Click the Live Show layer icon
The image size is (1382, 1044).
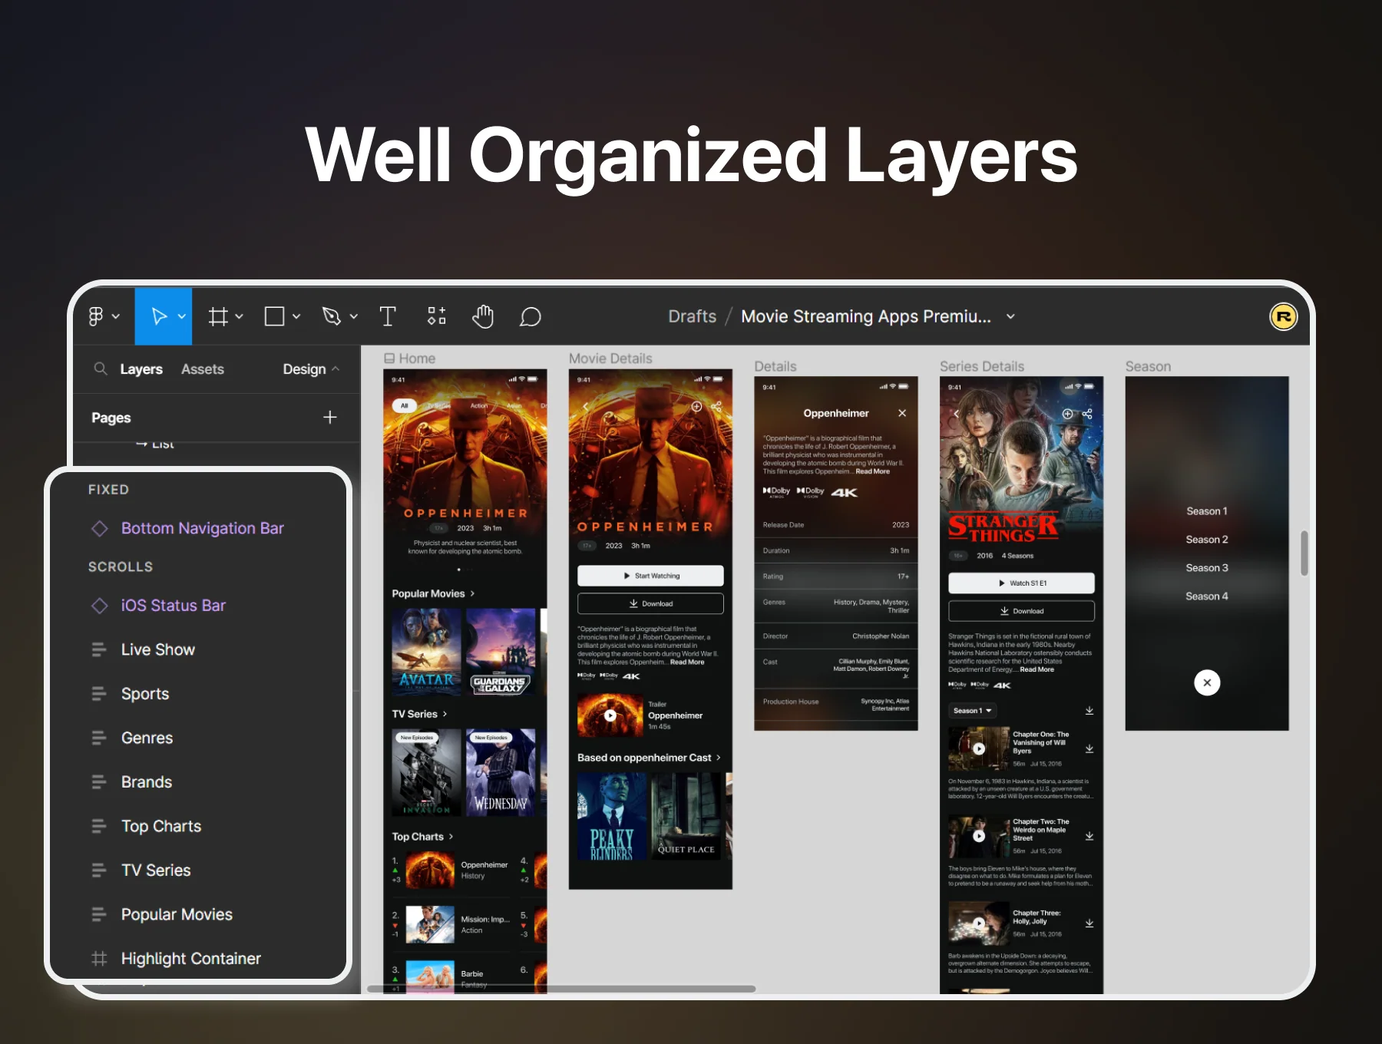[99, 649]
